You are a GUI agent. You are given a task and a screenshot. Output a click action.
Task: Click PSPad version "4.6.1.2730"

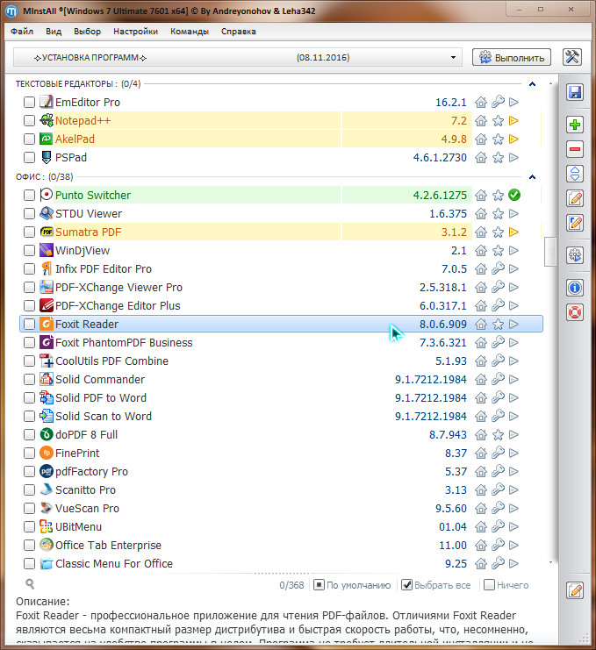(x=440, y=158)
